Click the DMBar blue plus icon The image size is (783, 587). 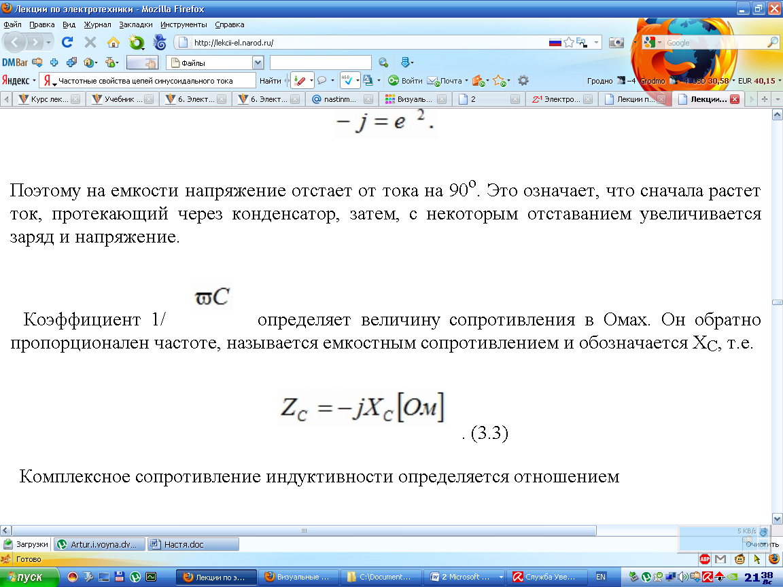point(54,63)
